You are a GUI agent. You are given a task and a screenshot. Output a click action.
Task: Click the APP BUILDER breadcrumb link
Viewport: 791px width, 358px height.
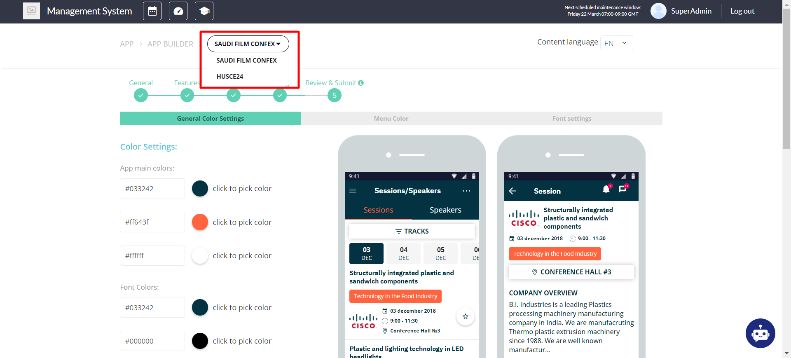click(x=170, y=44)
